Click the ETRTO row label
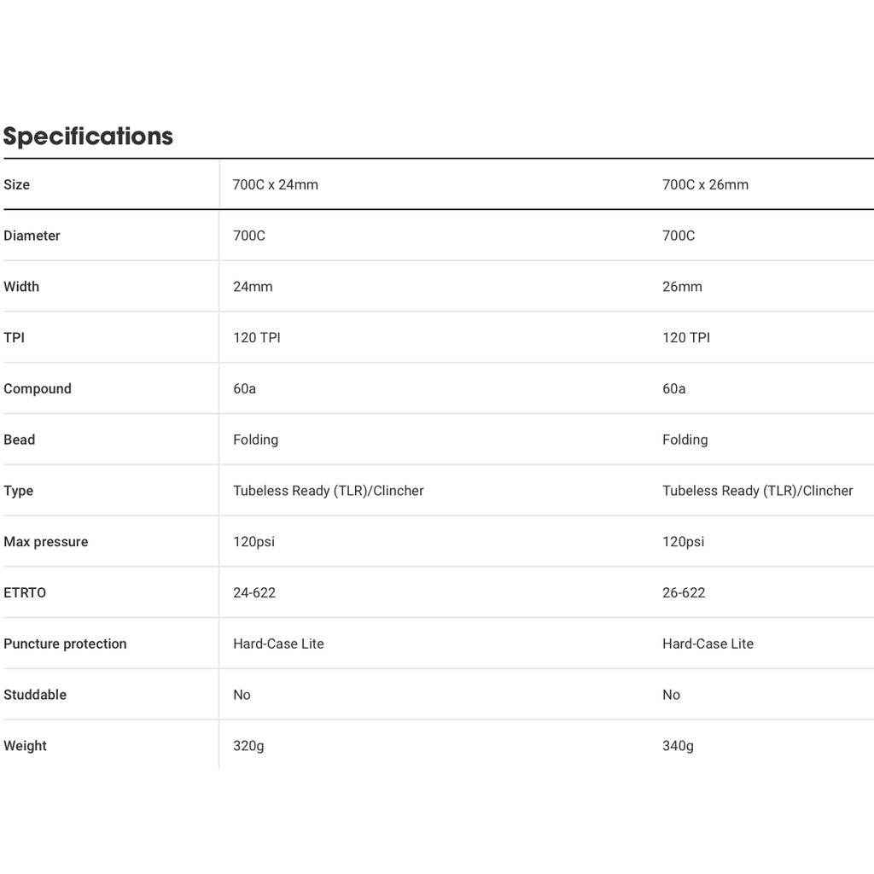The height and width of the screenshot is (874, 874). point(25,593)
